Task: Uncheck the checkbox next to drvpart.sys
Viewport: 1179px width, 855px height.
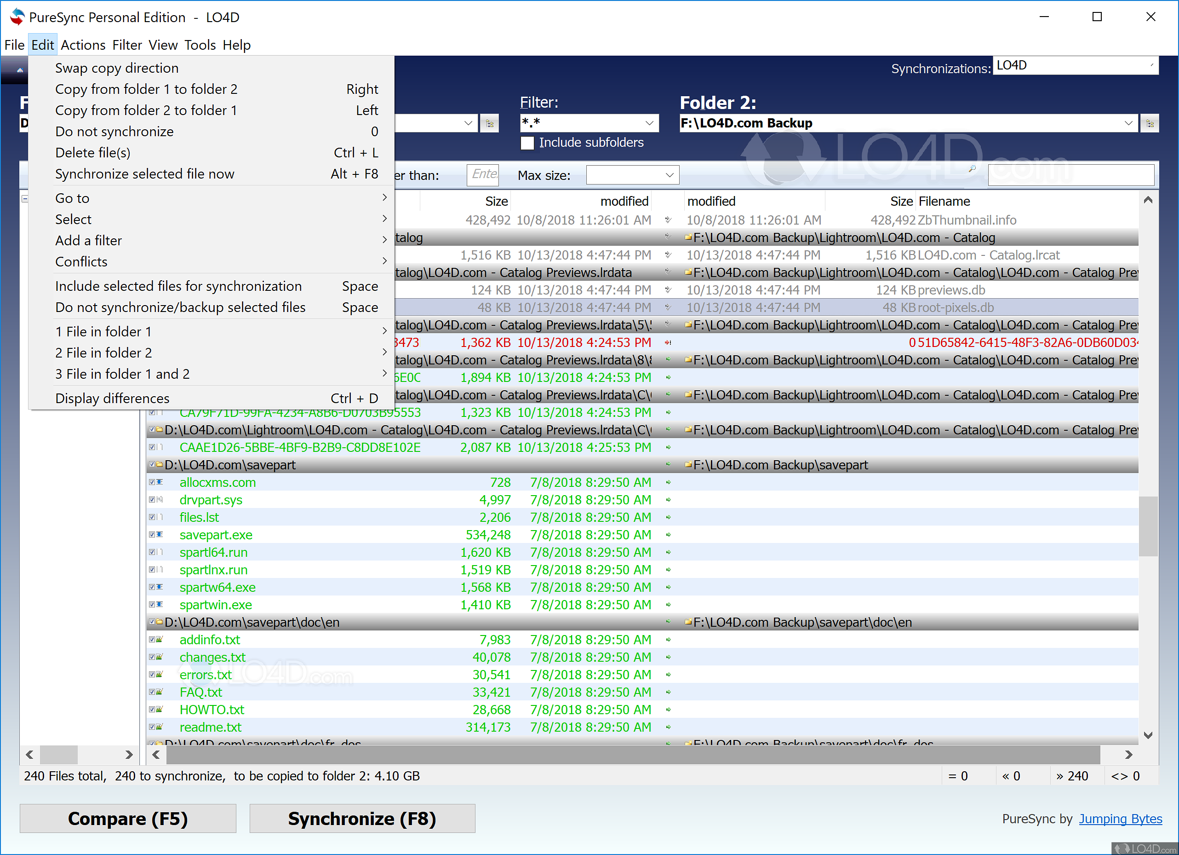Action: 151,500
